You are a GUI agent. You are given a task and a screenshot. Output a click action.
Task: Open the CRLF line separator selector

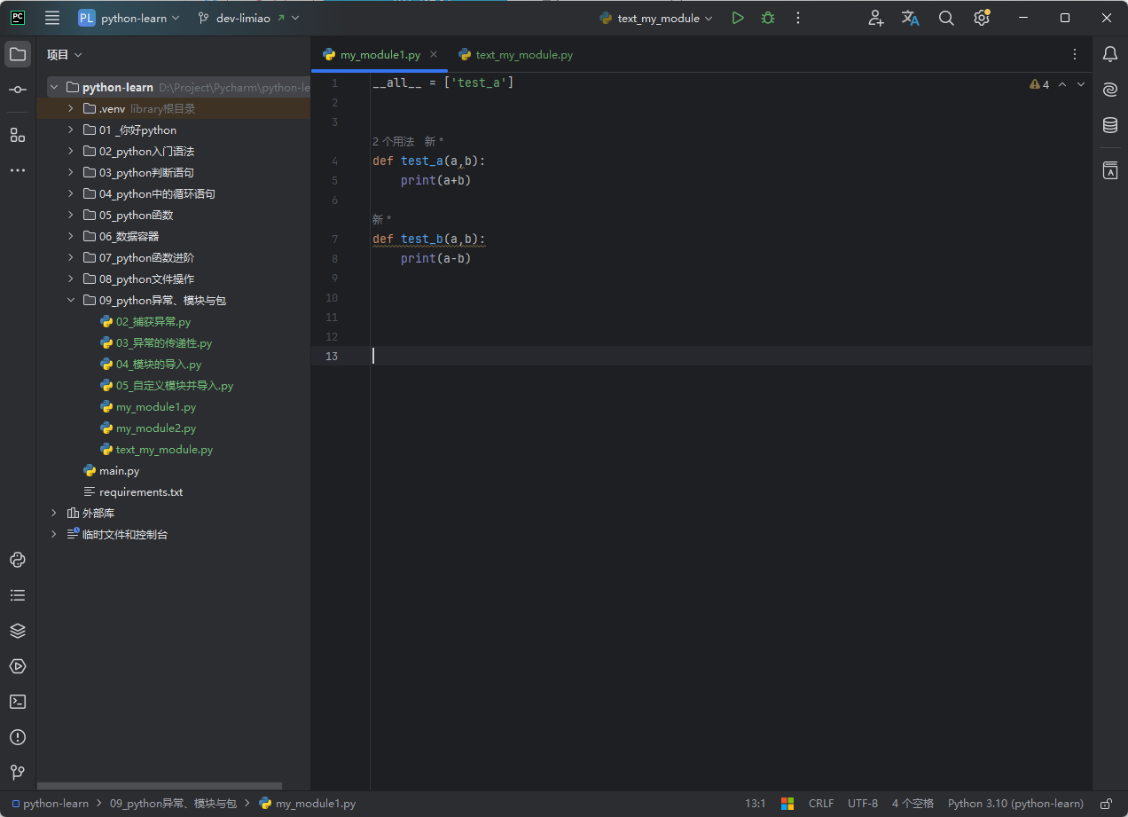[821, 804]
